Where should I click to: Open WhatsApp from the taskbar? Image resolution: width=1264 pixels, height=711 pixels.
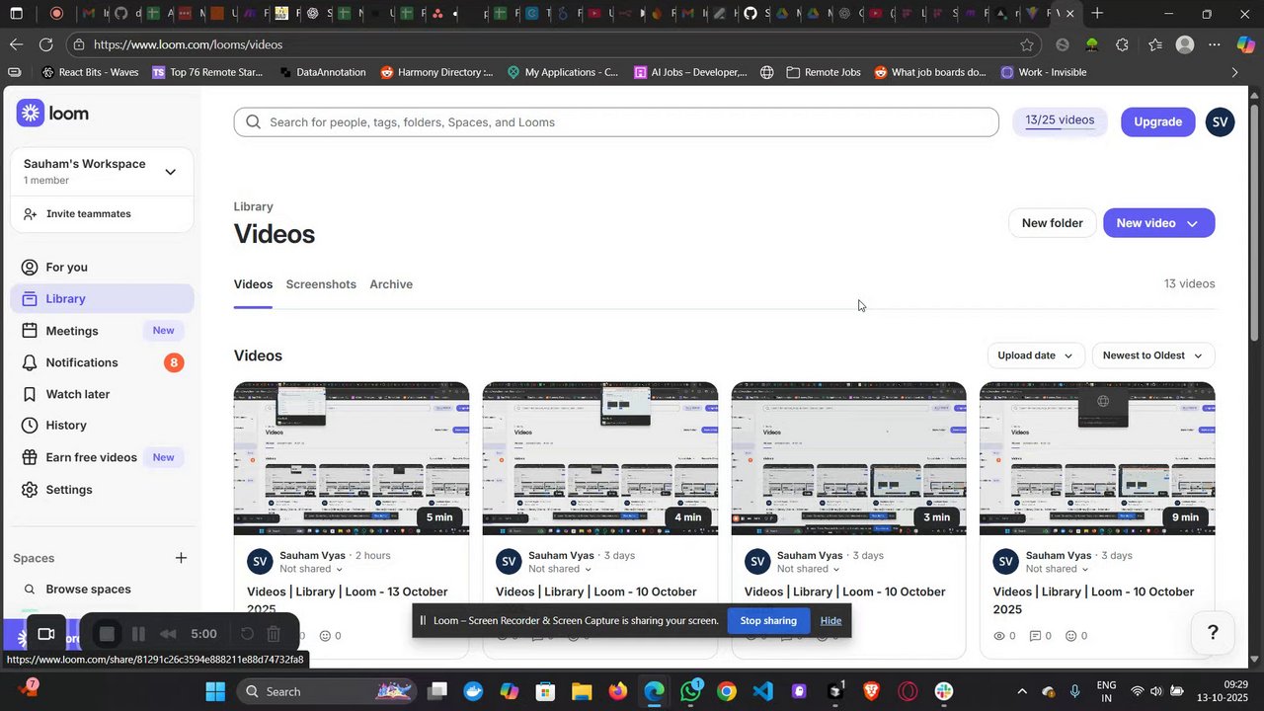pyautogui.click(x=690, y=691)
